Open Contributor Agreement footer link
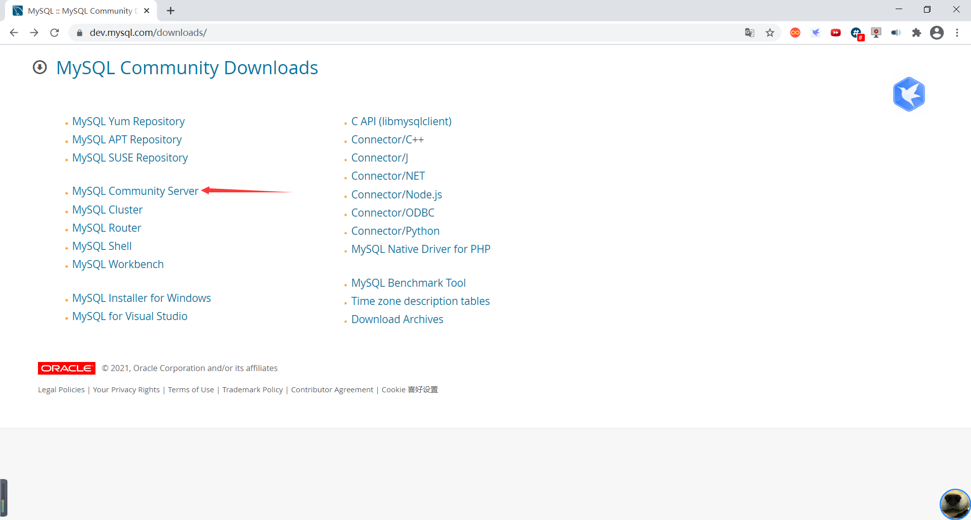Screen dimensions: 971x520 tap(332, 390)
